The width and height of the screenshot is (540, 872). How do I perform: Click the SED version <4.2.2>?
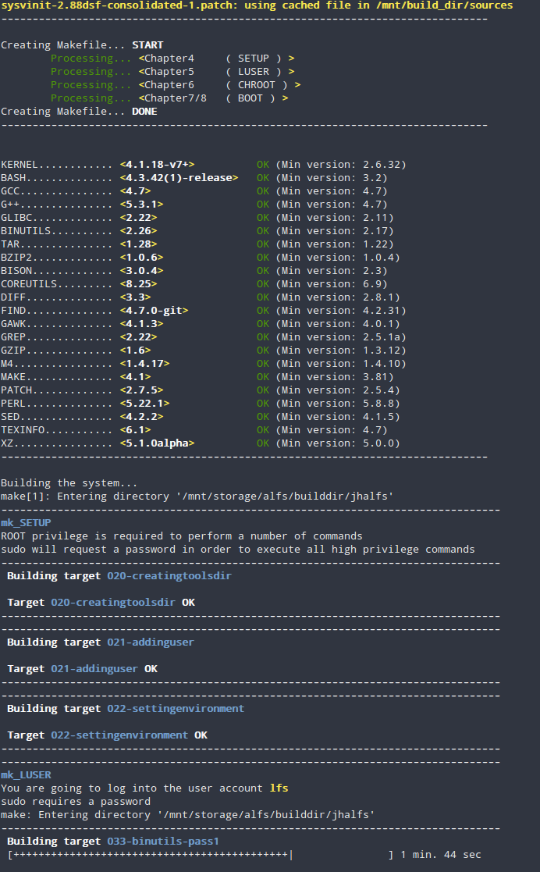pyautogui.click(x=142, y=417)
